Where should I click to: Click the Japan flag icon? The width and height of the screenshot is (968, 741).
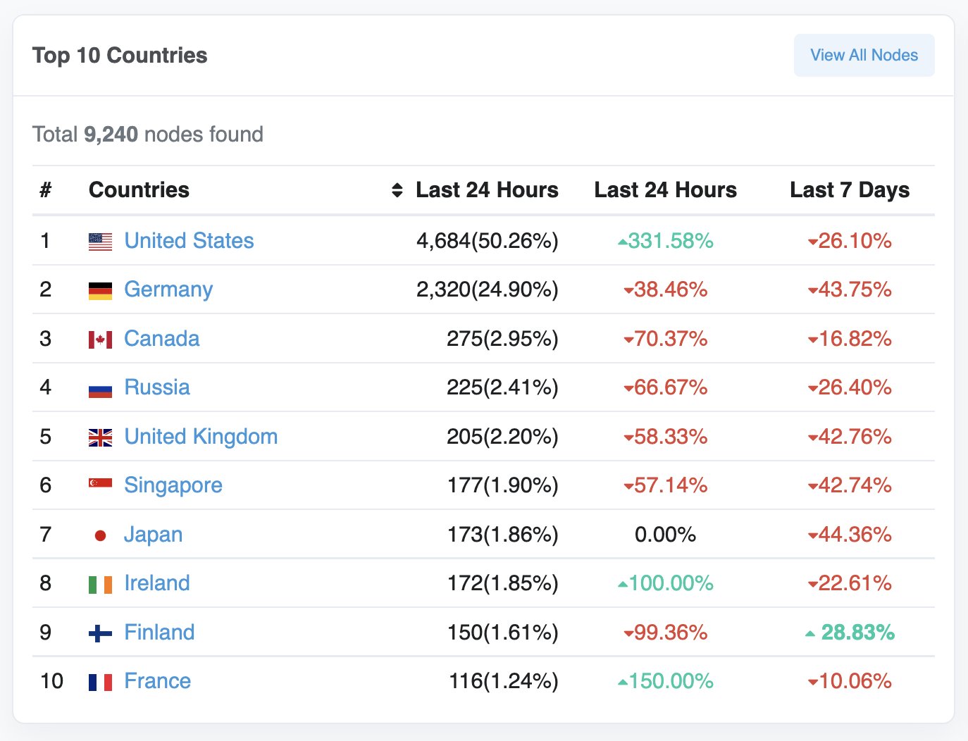[100, 535]
